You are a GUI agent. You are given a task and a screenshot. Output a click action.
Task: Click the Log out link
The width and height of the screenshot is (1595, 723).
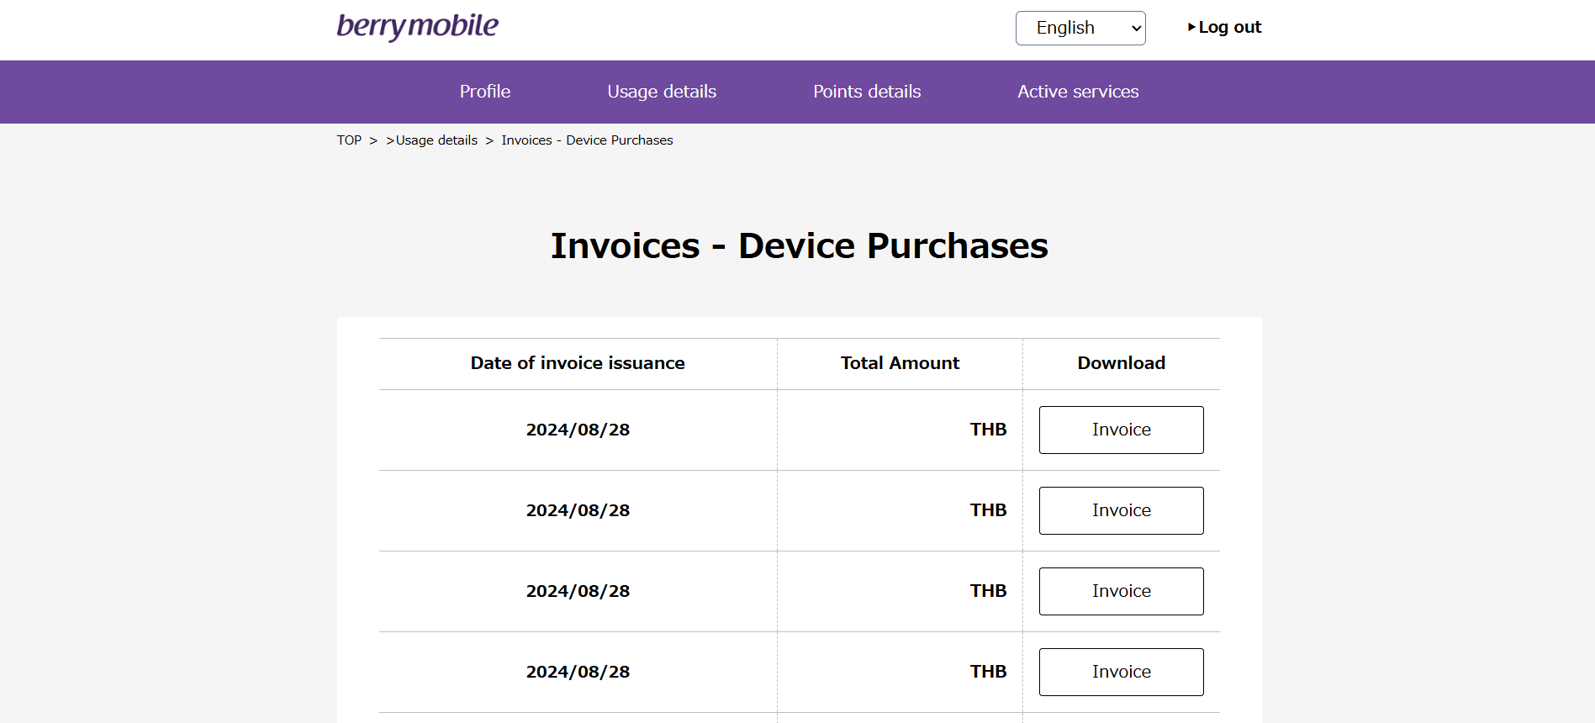[1224, 27]
